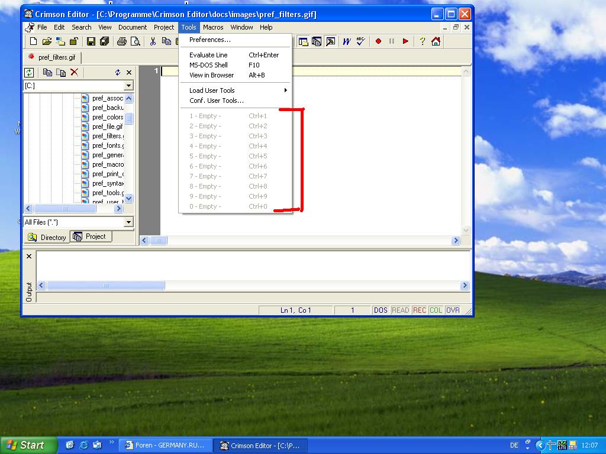Click the red X delete icon in the directory panel
Viewport: 606px width, 454px height.
click(x=74, y=72)
